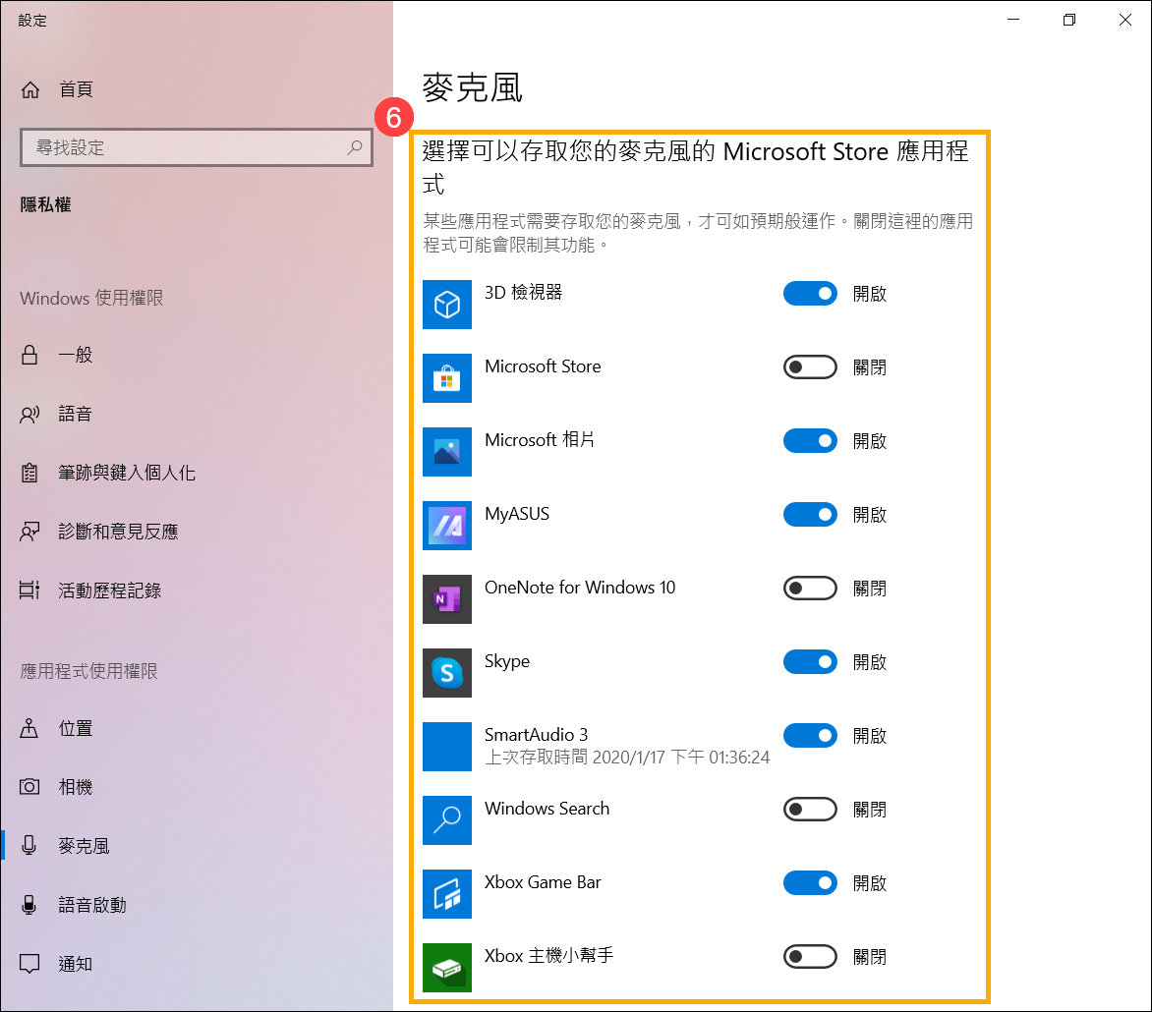Click the search magnifier in 尋找設定 box
Image resolution: width=1152 pixels, height=1012 pixels.
pos(355,146)
